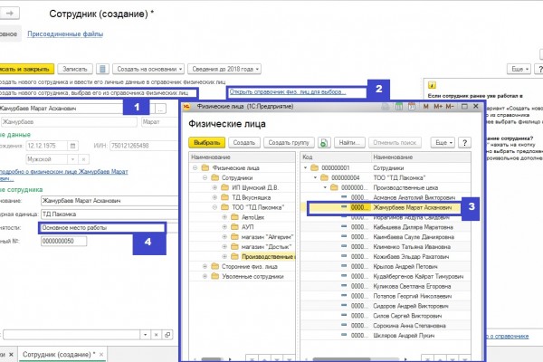Open dropdown arrow of the bottom field
The width and height of the screenshot is (543, 362).
(x=145, y=335)
